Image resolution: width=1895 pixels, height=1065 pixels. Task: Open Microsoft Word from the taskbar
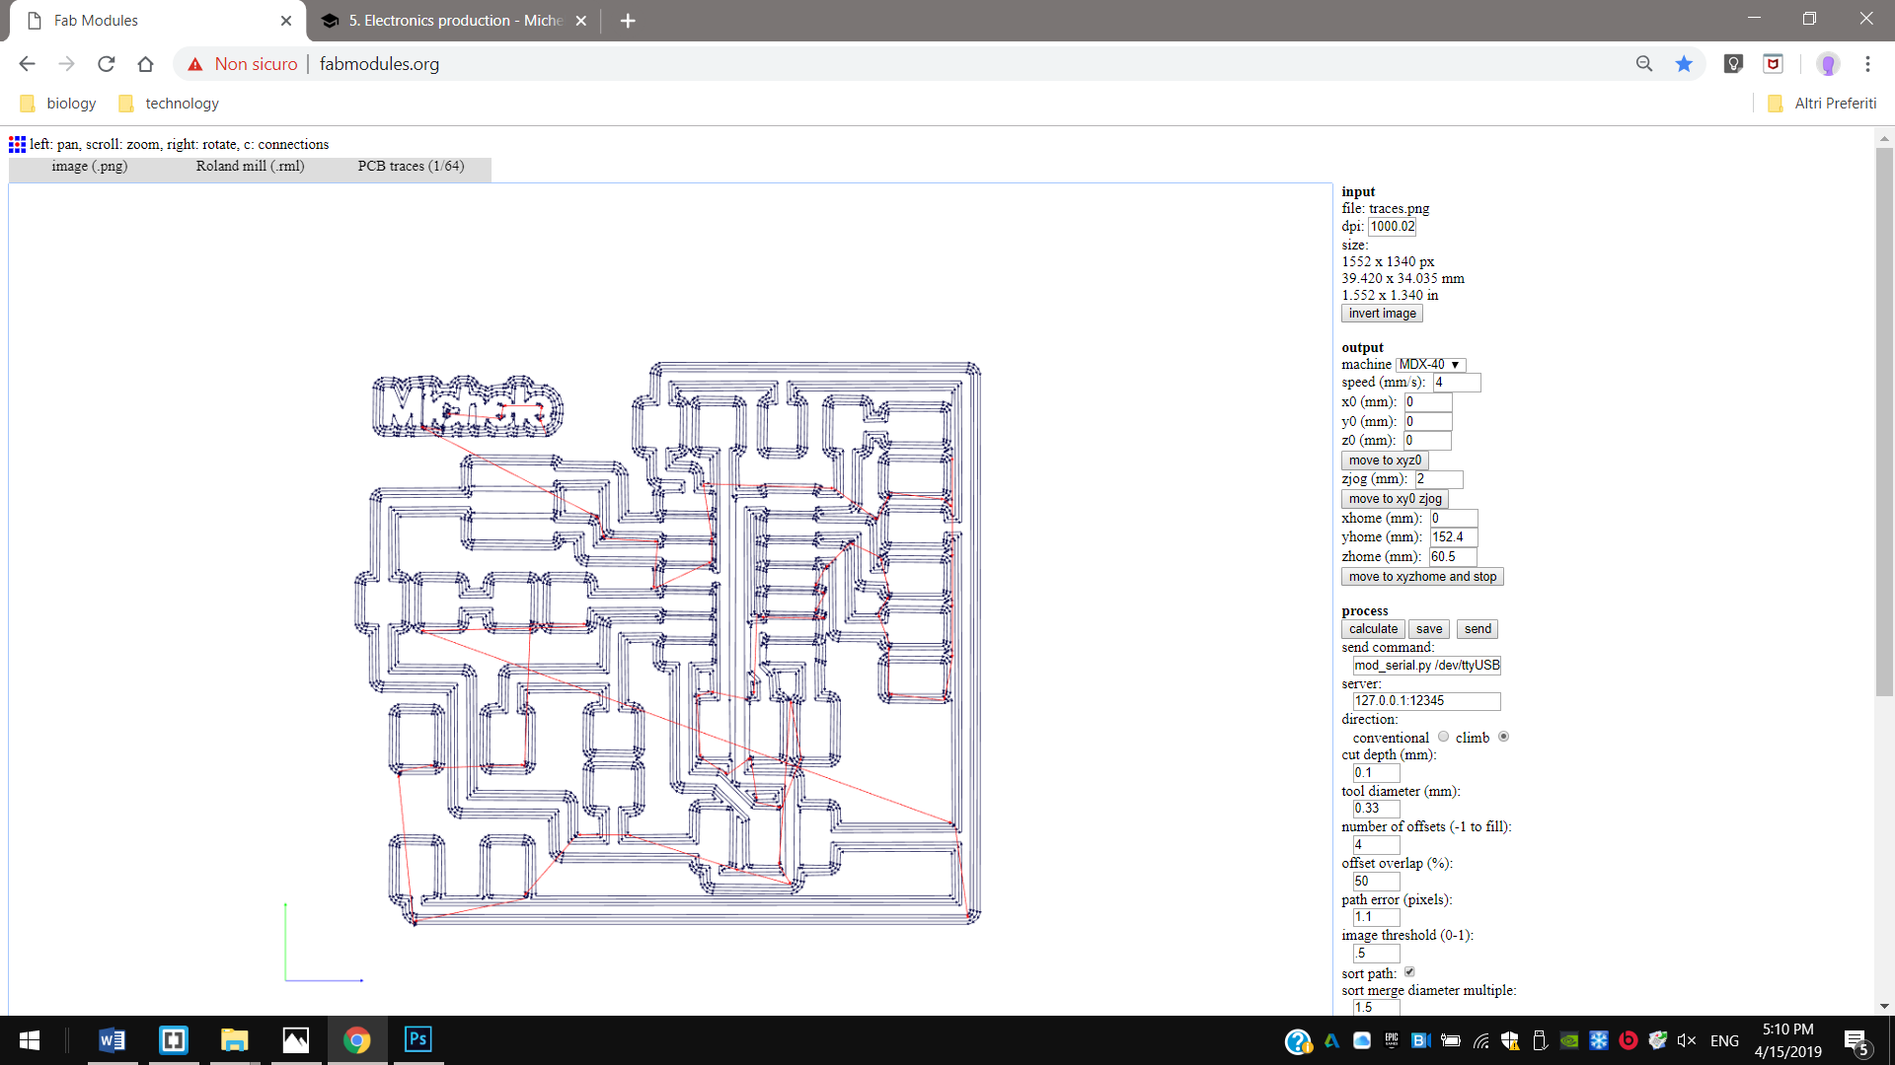(112, 1039)
